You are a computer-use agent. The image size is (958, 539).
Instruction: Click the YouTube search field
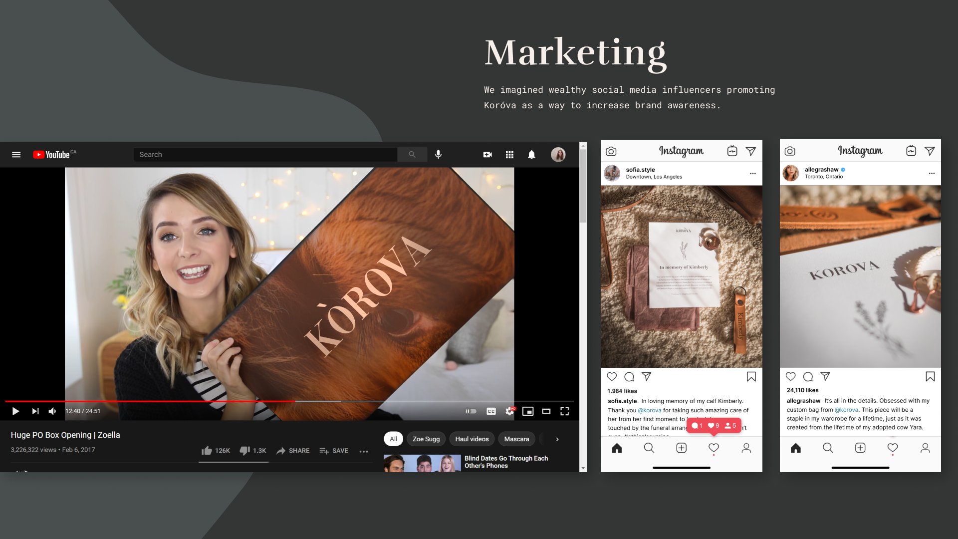tap(265, 155)
